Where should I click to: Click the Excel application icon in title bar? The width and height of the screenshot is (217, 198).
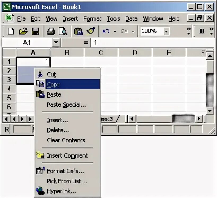(7, 7)
